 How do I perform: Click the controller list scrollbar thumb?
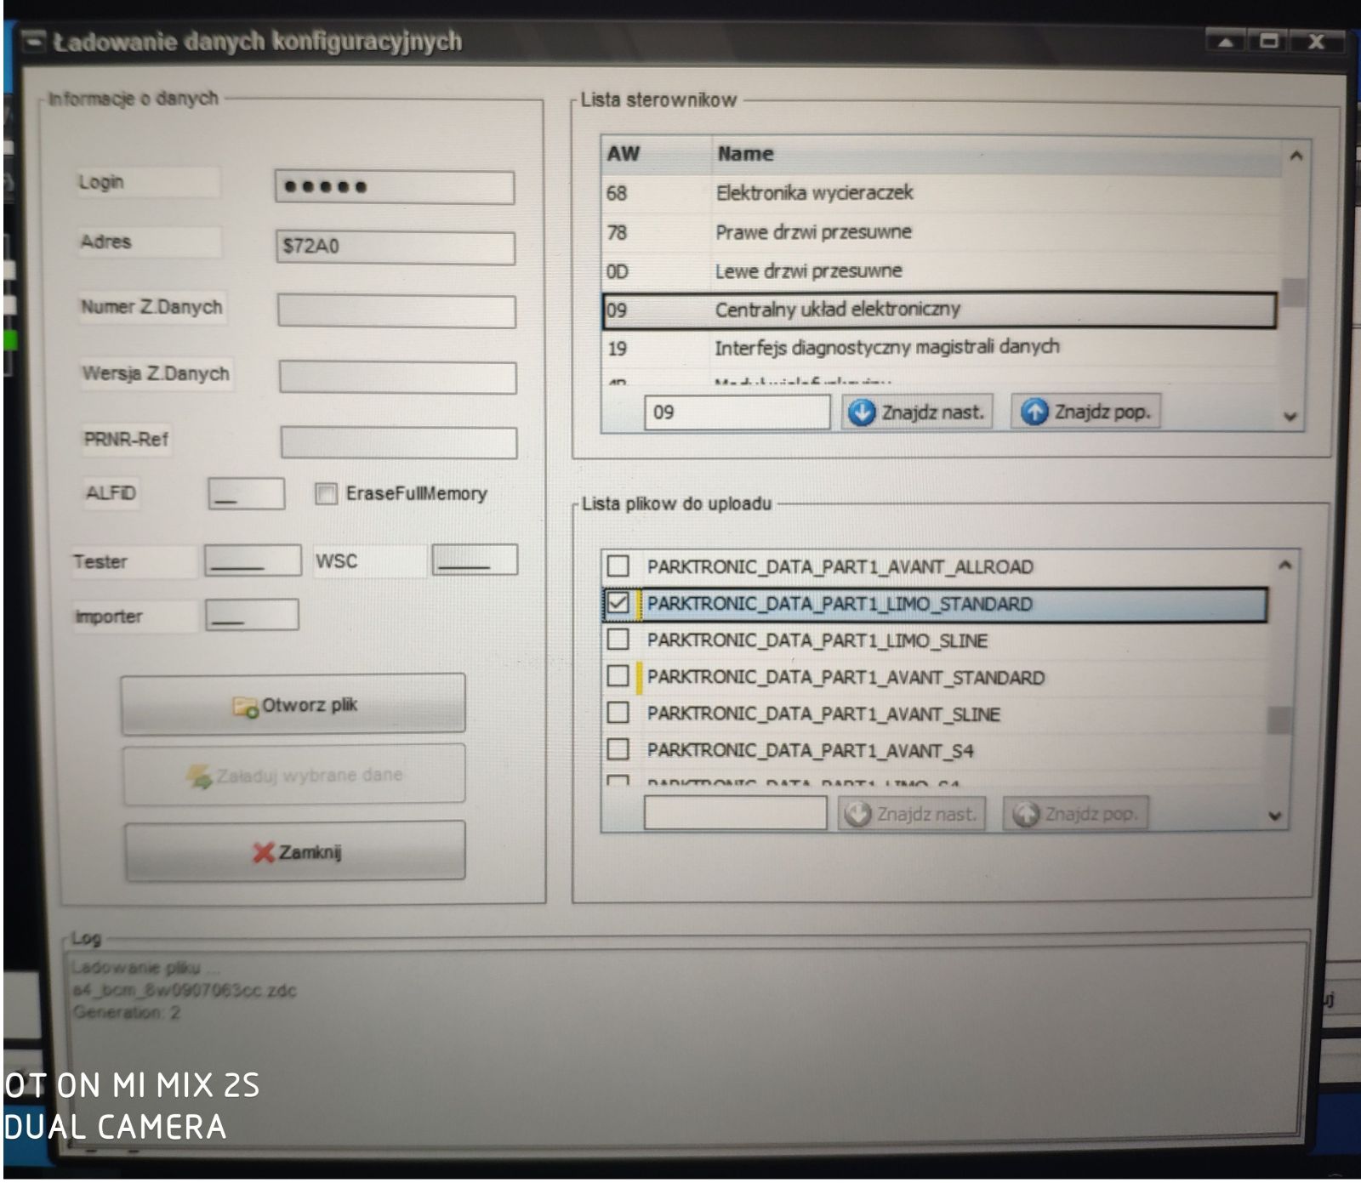1295,292
